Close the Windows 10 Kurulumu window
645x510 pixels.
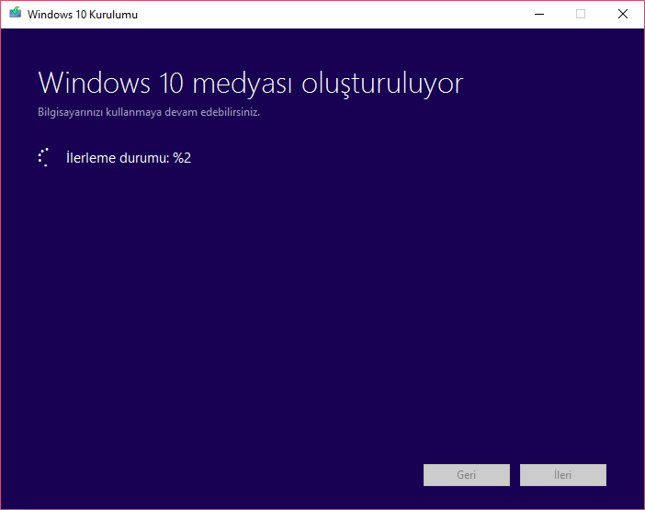click(622, 15)
